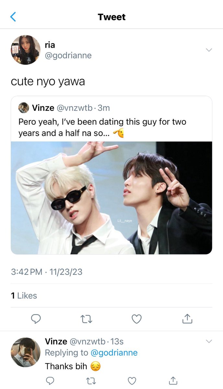
Task: Open quoted tweet photo of two men
Action: (111, 198)
